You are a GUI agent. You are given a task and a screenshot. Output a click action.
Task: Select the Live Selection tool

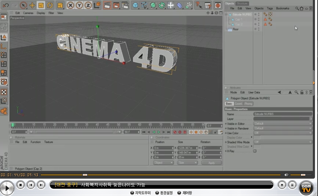24,5
